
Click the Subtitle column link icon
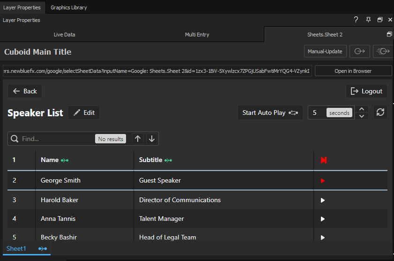coord(168,160)
